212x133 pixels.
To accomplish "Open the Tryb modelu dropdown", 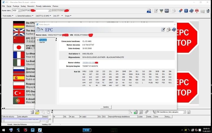I will point(8,16).
